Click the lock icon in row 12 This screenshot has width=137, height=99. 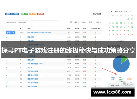coord(95,79)
